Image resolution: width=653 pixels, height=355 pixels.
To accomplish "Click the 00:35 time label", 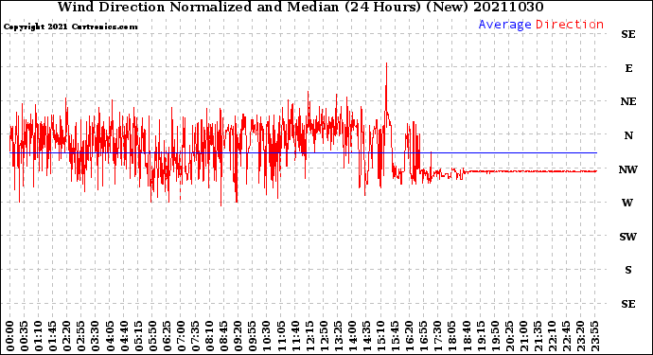I will (25, 336).
